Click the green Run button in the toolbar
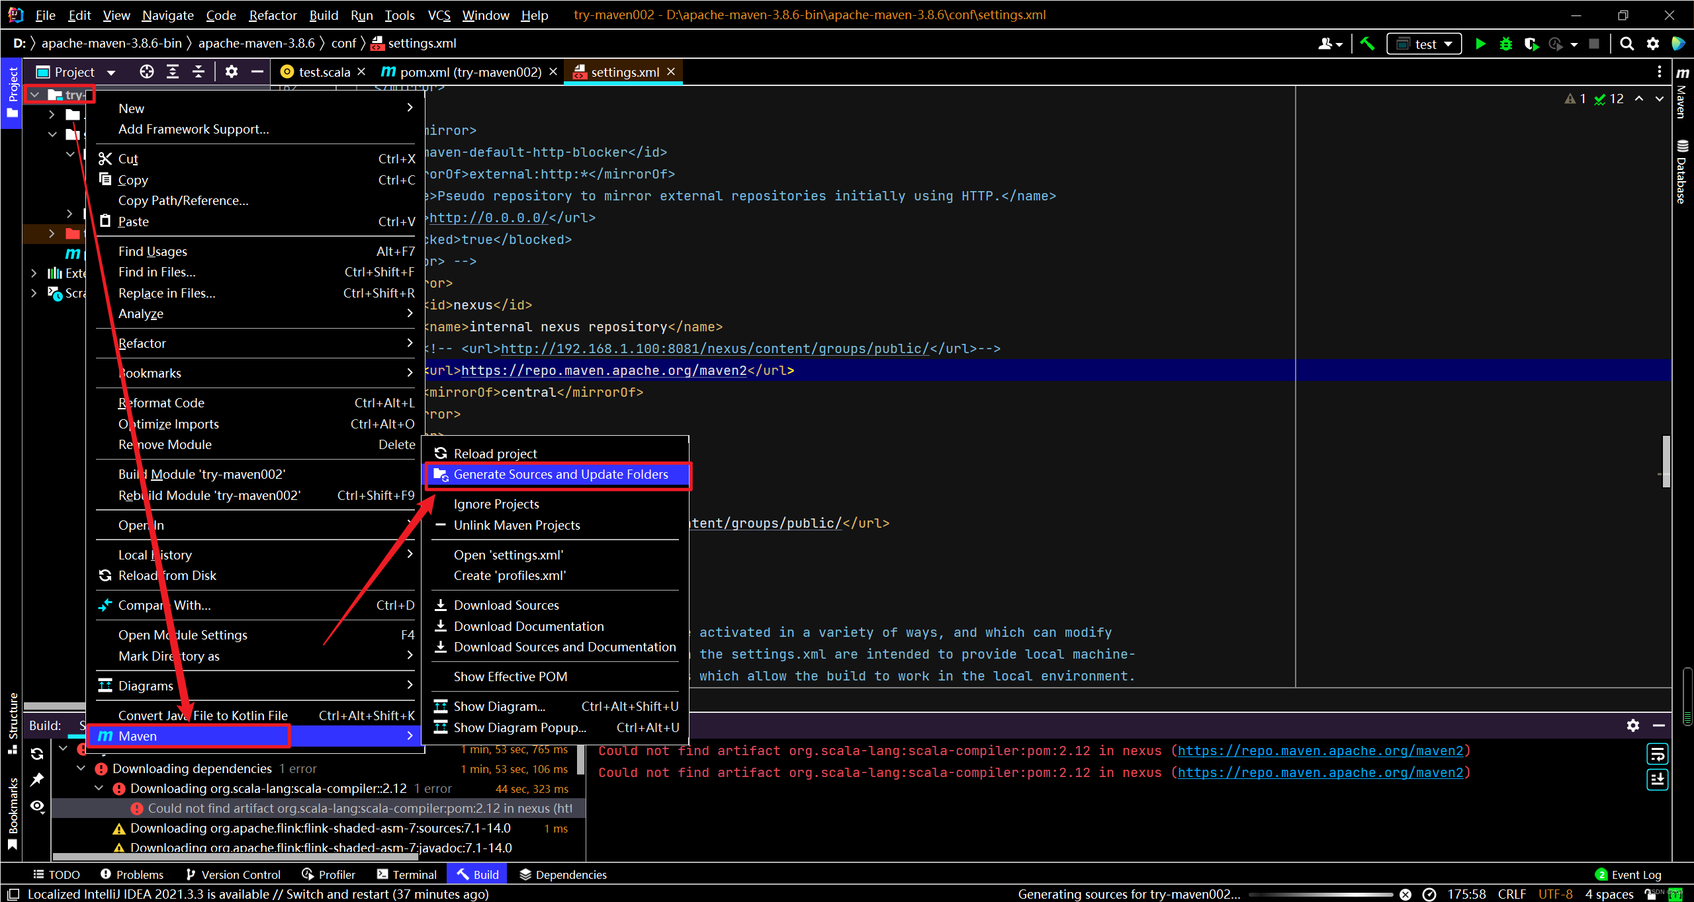Image resolution: width=1694 pixels, height=902 pixels. pos(1480,44)
